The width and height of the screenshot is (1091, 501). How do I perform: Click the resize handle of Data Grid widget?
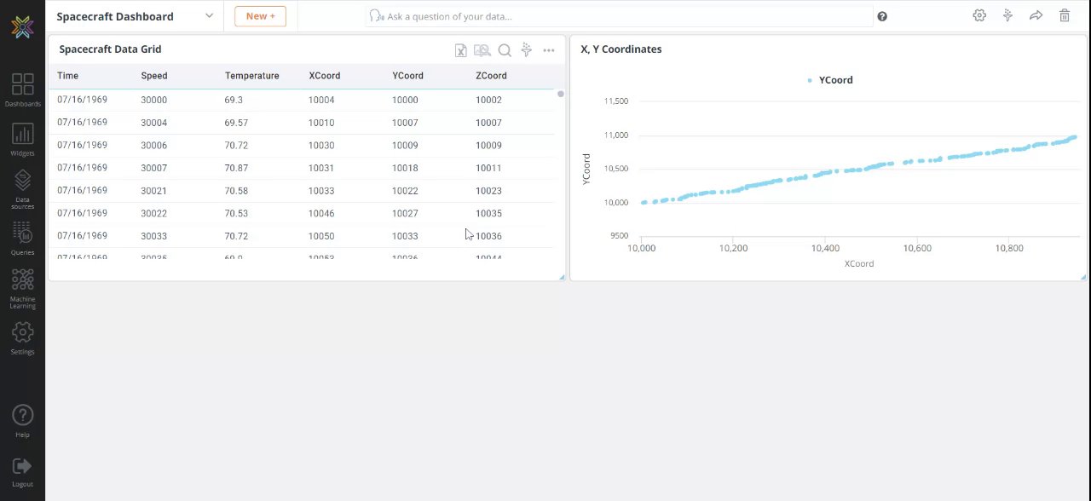tap(562, 277)
